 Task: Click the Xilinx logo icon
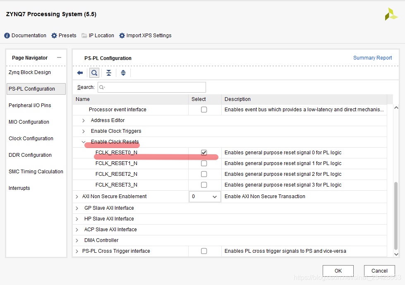pyautogui.click(x=391, y=14)
